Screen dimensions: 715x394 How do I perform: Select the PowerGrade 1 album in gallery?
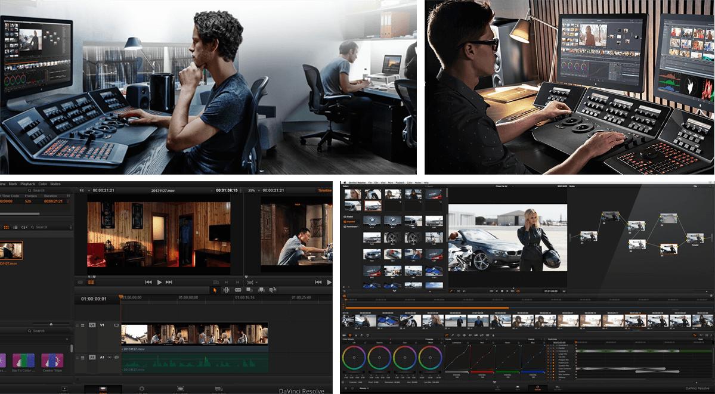[352, 227]
